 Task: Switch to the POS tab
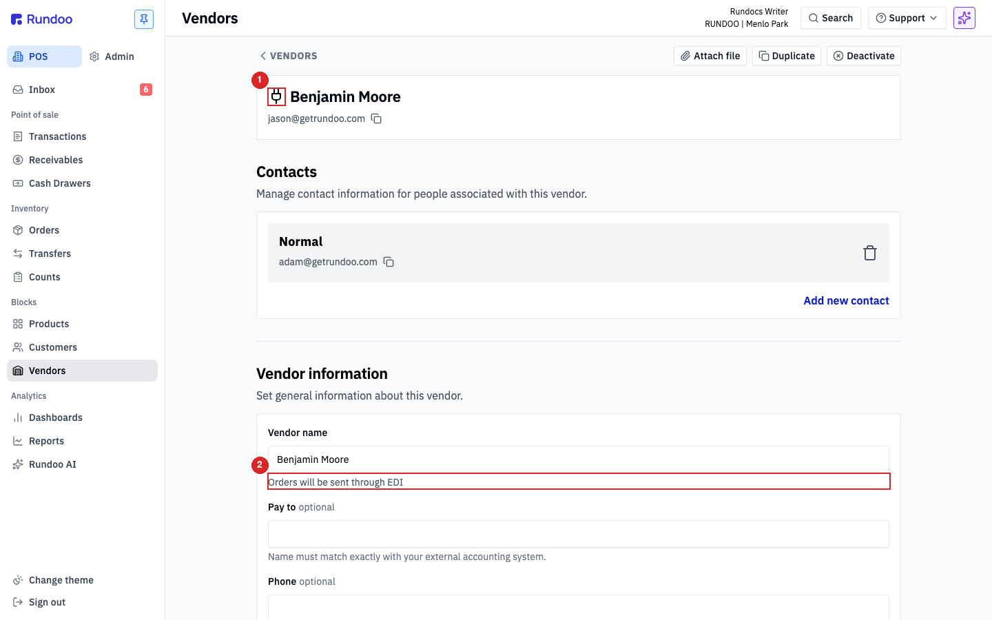(44, 56)
